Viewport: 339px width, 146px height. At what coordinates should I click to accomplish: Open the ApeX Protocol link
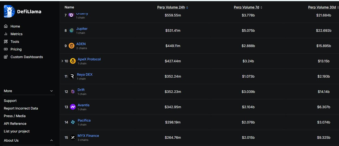click(89, 59)
